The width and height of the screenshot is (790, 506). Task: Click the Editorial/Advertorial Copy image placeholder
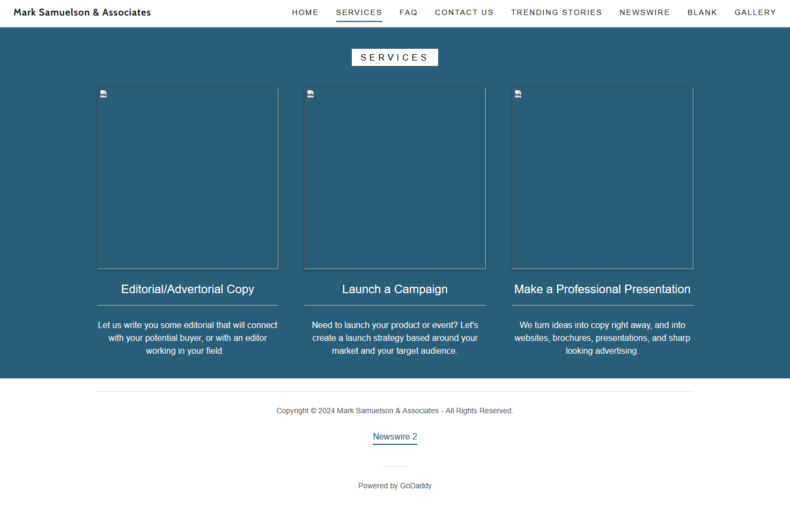coord(188,178)
